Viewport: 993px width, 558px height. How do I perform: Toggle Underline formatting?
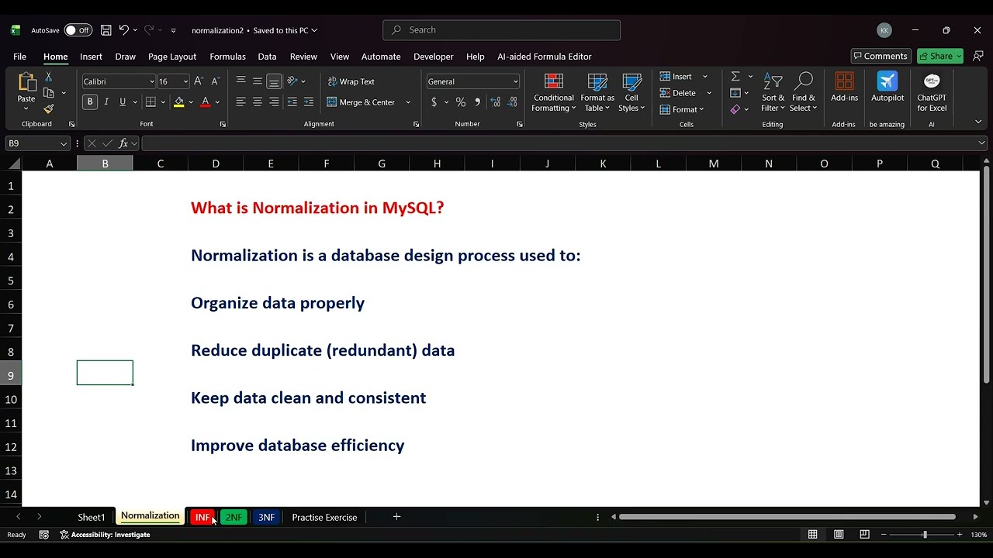click(x=123, y=102)
